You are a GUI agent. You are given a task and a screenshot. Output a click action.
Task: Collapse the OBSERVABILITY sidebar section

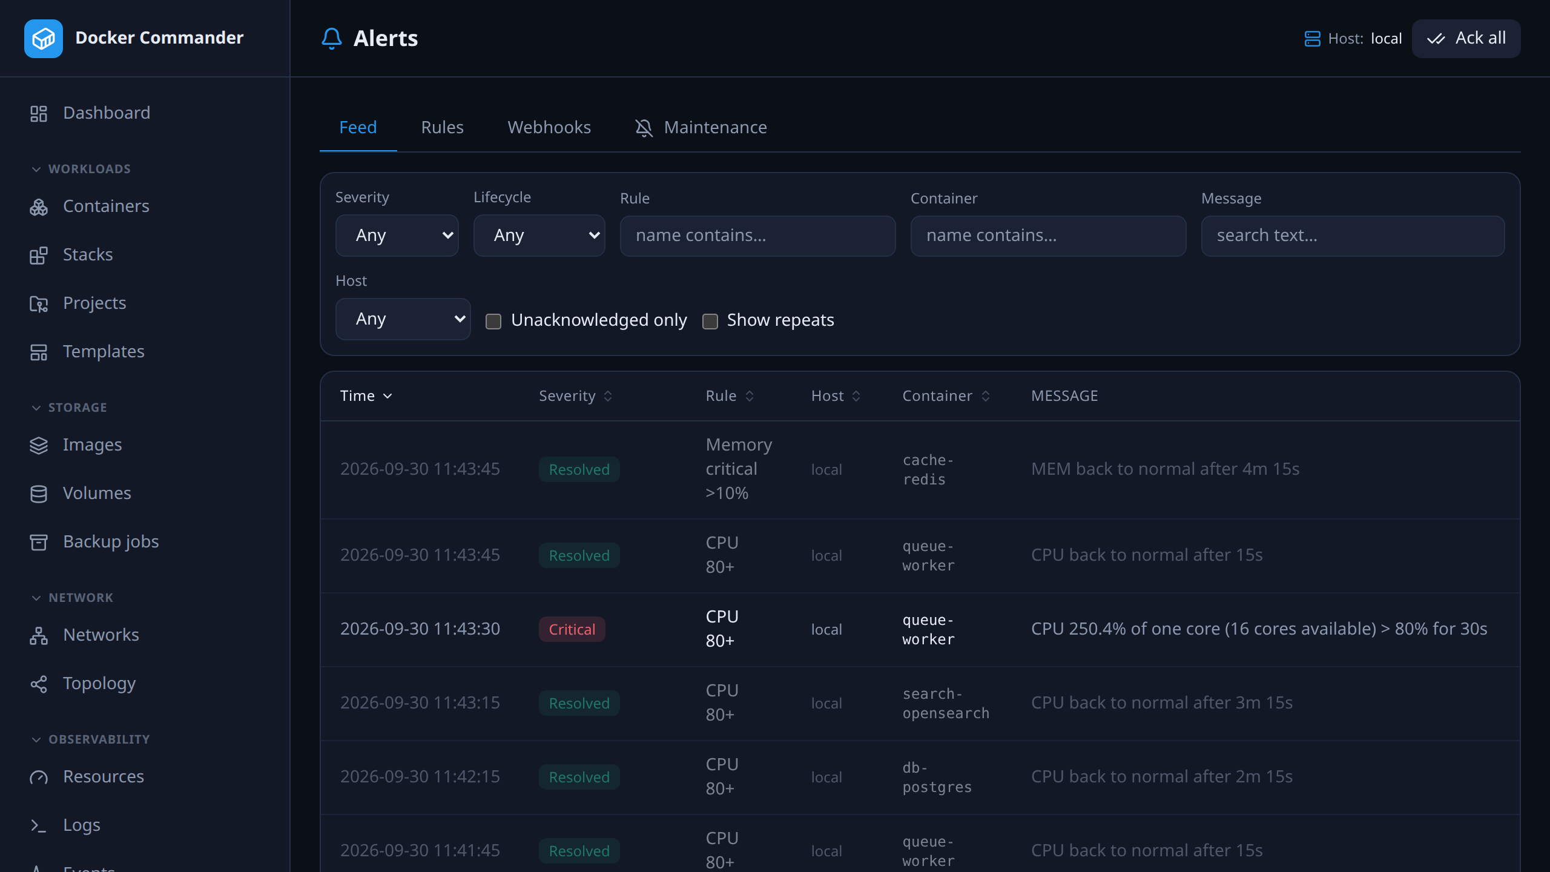pyautogui.click(x=90, y=739)
